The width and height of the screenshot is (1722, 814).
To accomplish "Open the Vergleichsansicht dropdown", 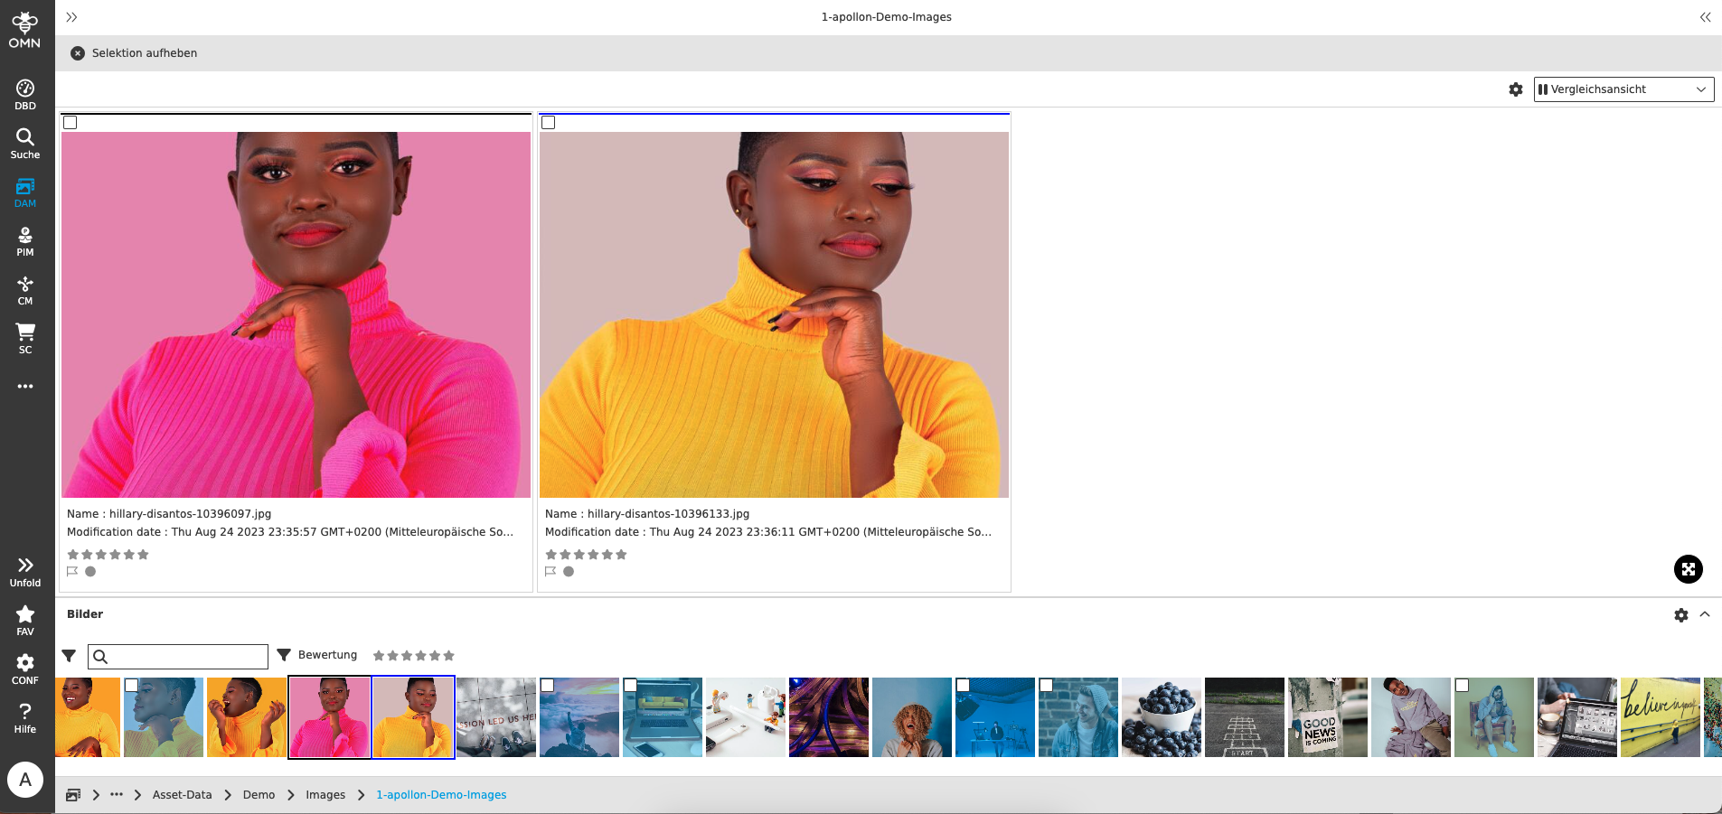I will pos(1623,89).
